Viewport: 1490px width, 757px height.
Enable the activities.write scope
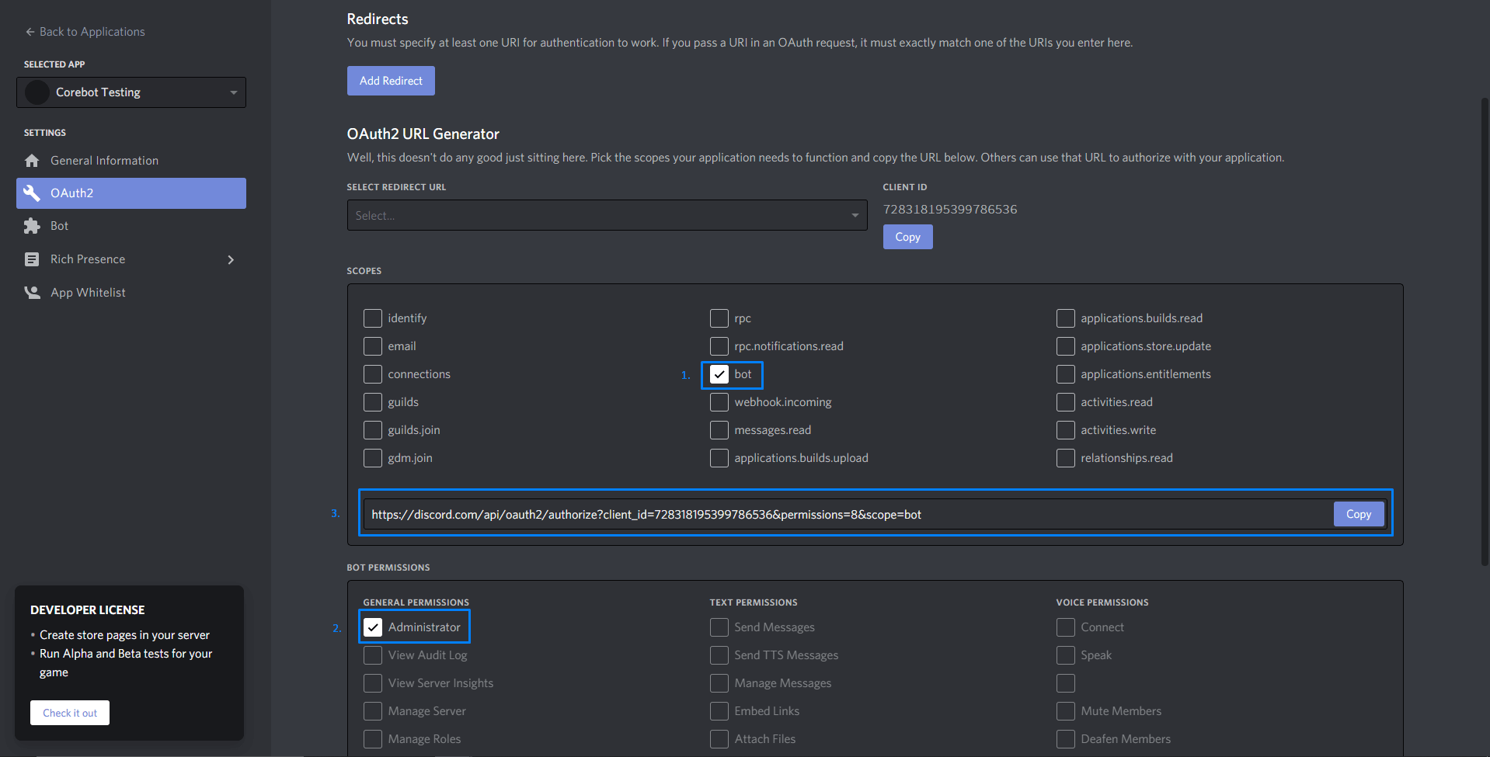[1066, 430]
